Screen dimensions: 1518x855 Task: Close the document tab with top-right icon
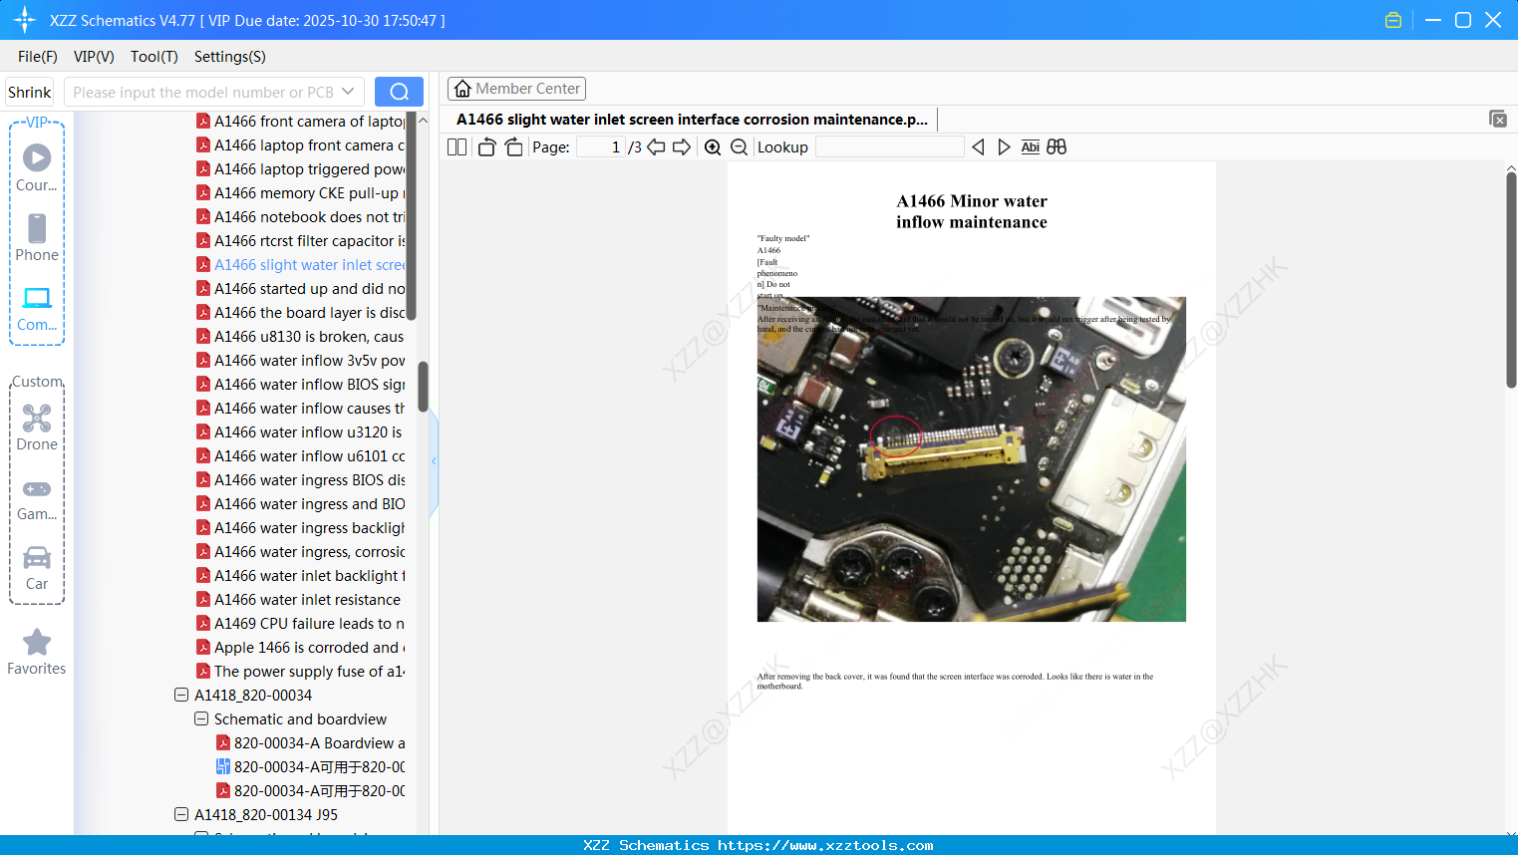(1497, 119)
